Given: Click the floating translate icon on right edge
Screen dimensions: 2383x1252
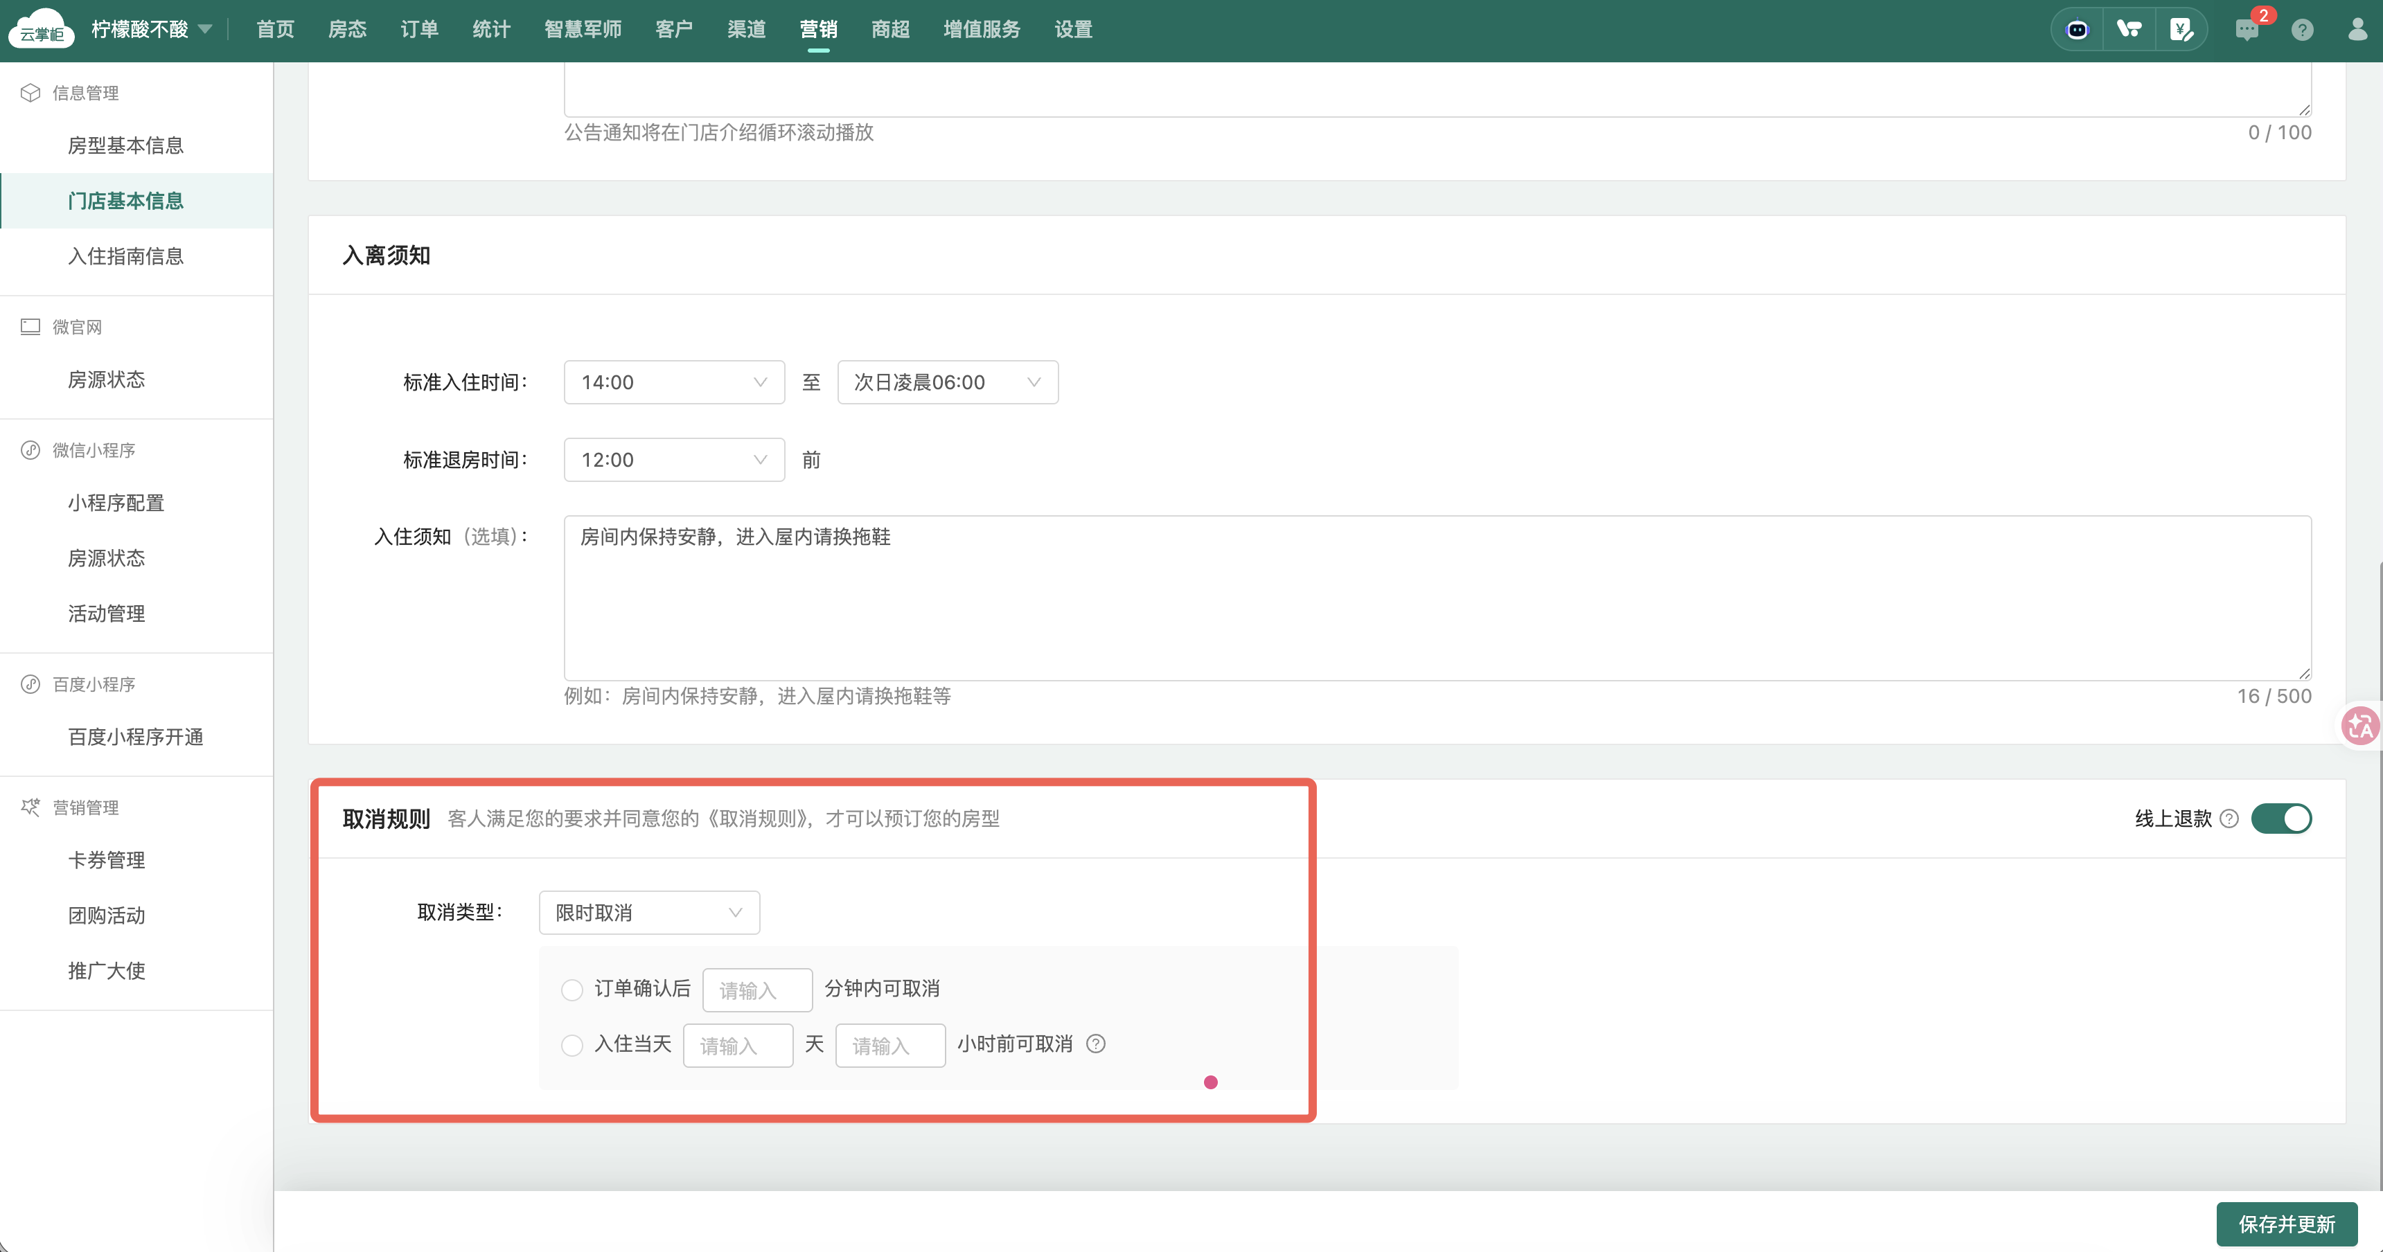Looking at the screenshot, I should click(2360, 726).
